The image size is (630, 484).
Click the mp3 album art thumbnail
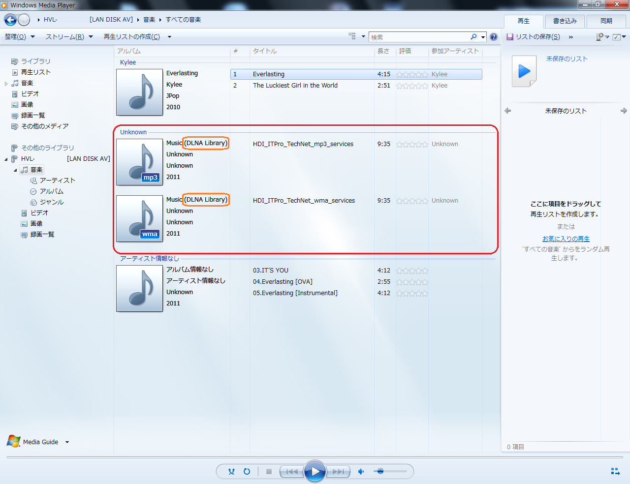(x=139, y=162)
